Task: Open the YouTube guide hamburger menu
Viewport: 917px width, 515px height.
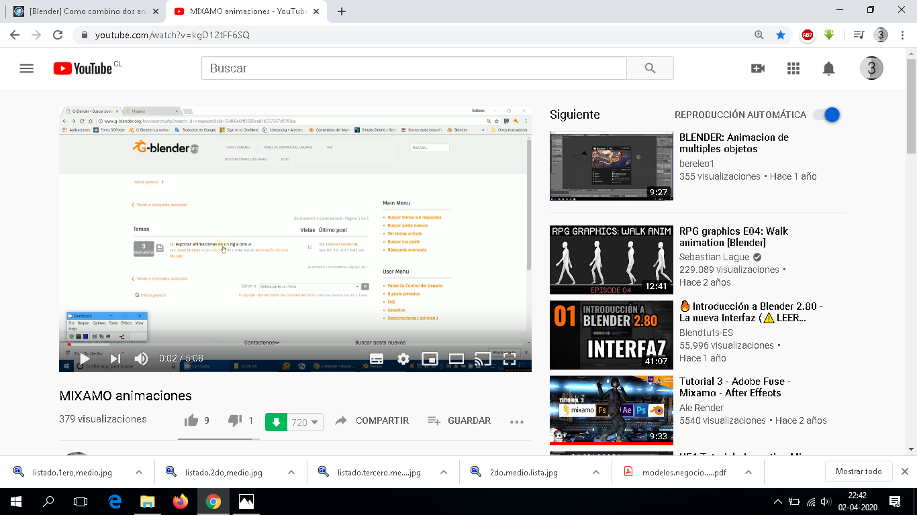Action: click(27, 68)
